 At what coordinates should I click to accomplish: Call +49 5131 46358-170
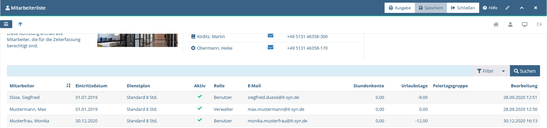pos(307,48)
